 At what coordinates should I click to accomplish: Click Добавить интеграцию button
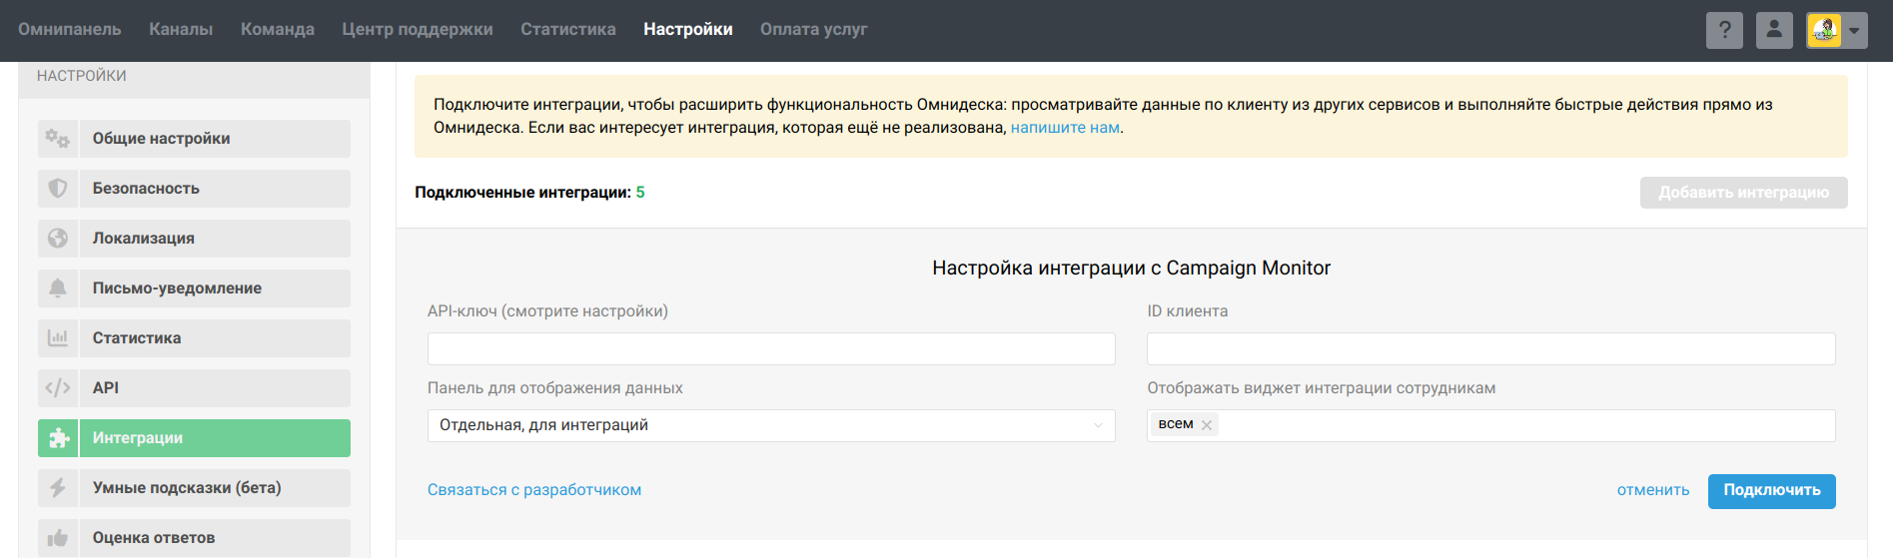1743,193
